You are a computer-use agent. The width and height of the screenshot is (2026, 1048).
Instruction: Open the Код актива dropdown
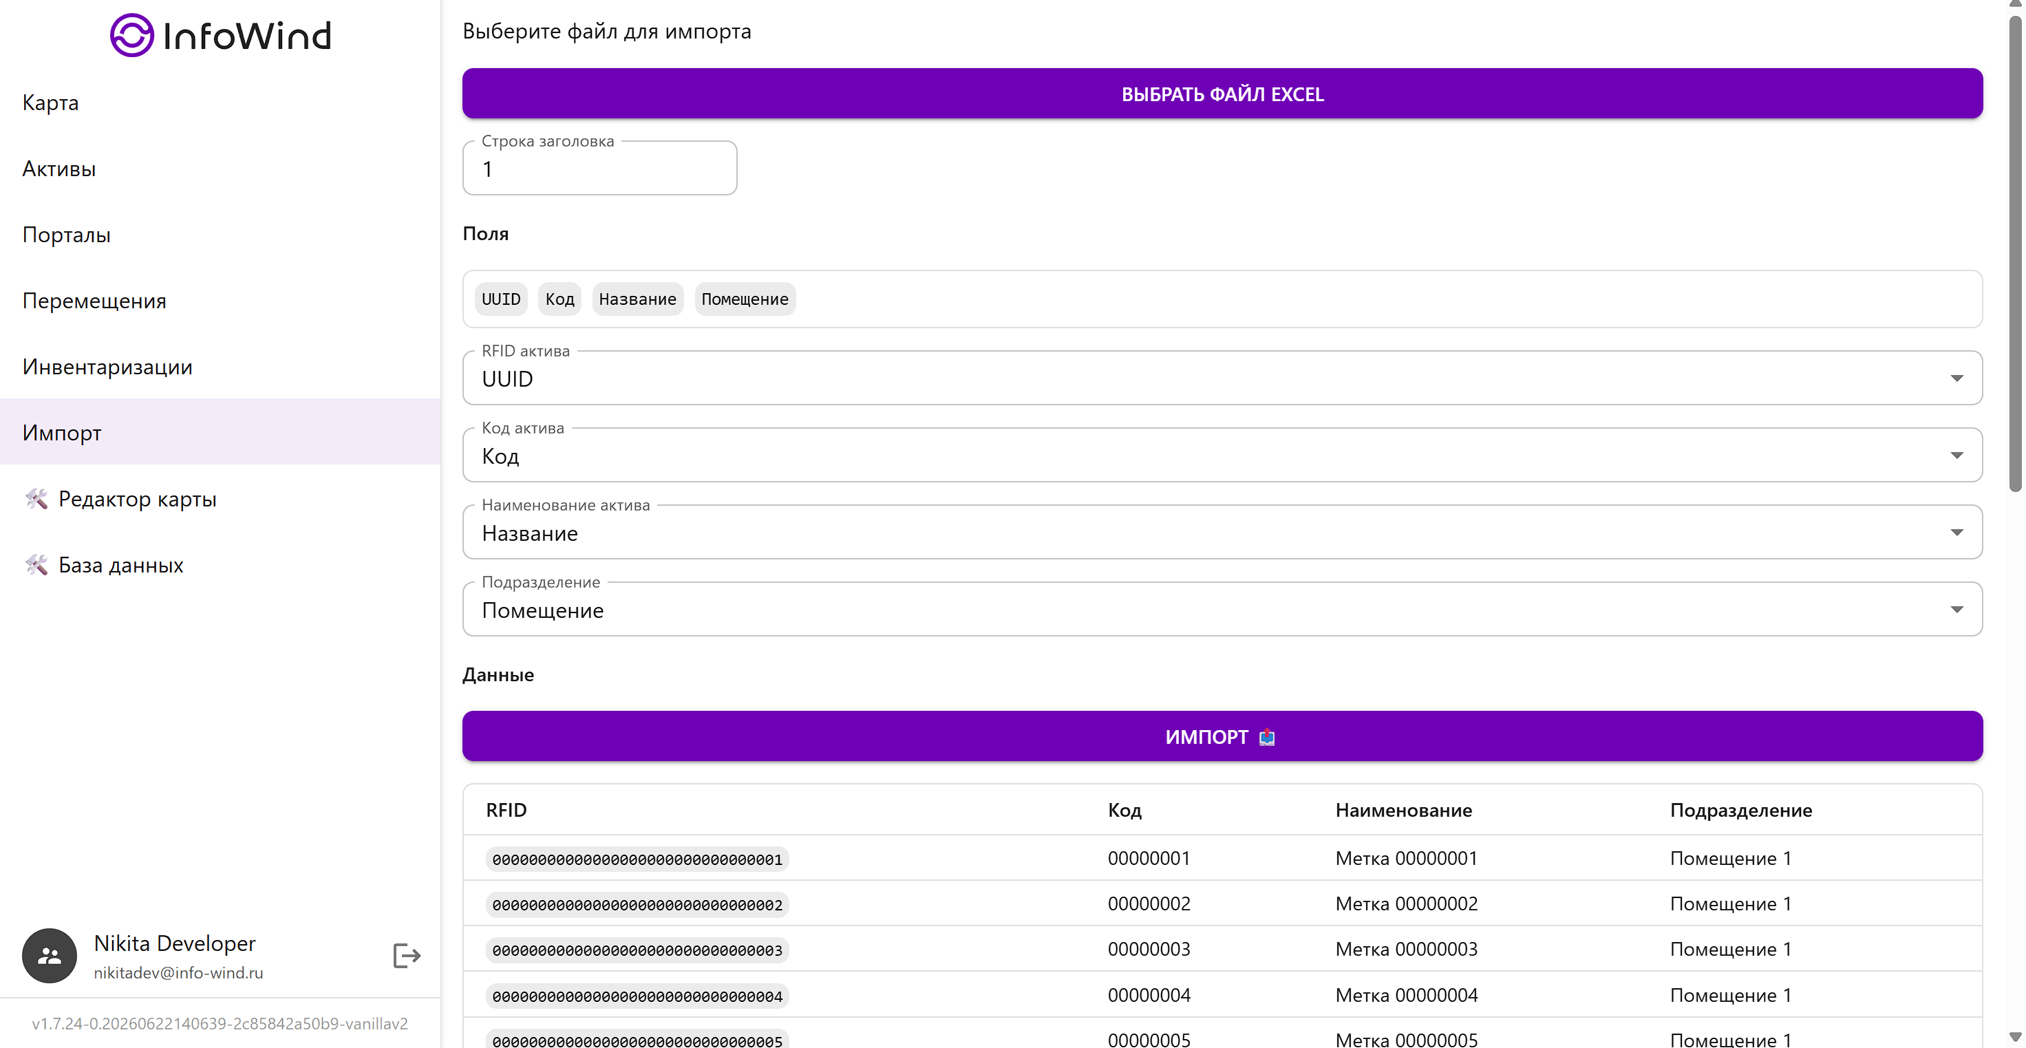1222,456
